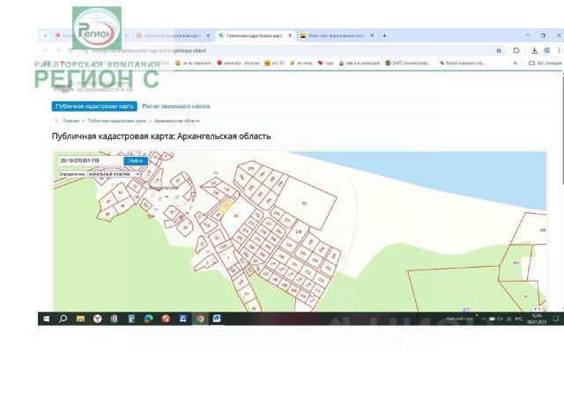Image resolution: width=564 pixels, height=398 pixels.
Task: Open Windows taskbar search
Action: [63, 319]
